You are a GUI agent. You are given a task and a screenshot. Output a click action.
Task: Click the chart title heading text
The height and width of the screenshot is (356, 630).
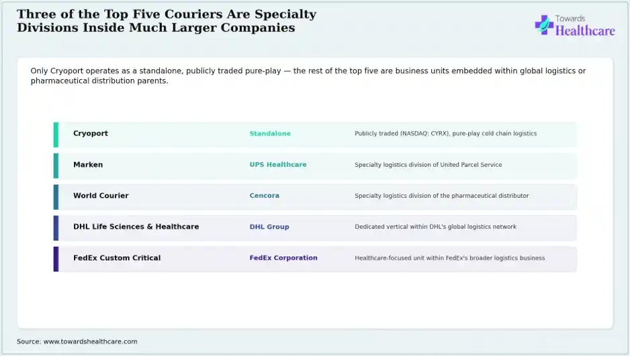click(167, 21)
